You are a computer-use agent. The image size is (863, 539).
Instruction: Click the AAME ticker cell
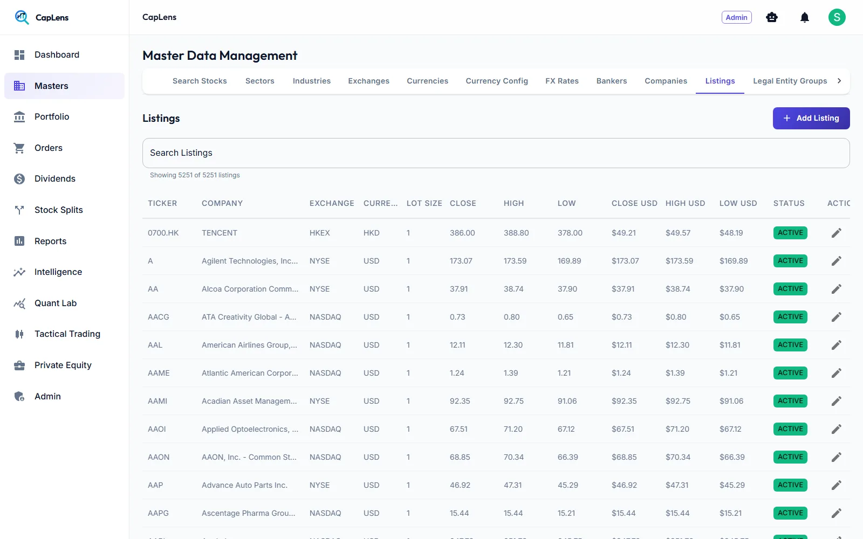(x=159, y=373)
